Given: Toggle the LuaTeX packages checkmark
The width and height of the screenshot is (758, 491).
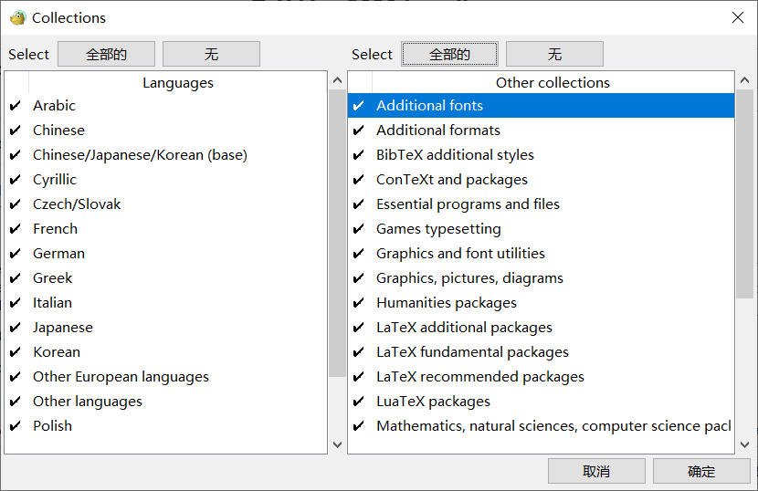Looking at the screenshot, I should [x=359, y=402].
